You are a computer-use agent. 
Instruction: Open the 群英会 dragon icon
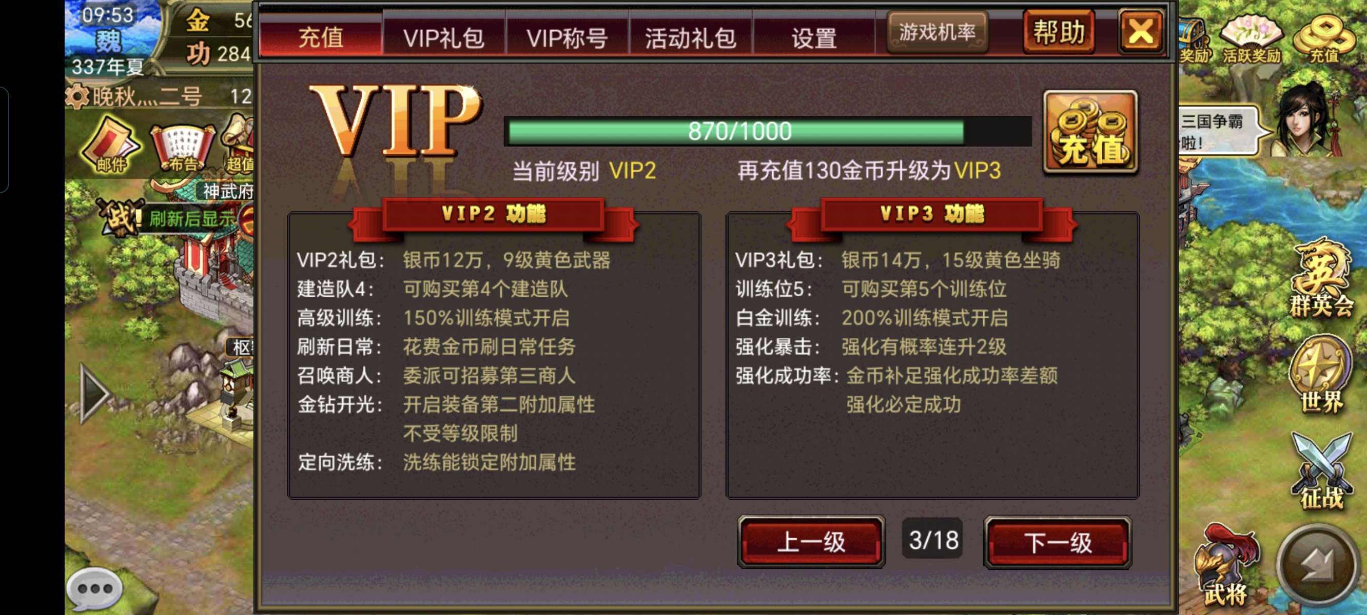(1320, 277)
